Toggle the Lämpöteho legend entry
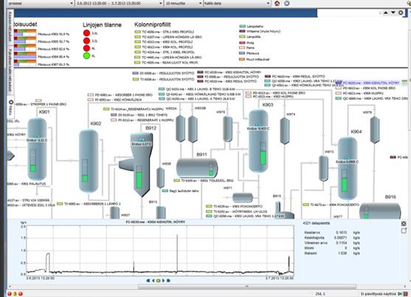 point(252,27)
